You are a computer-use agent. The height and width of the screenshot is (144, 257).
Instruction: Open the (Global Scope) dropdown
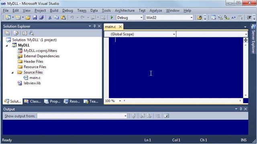point(174,34)
